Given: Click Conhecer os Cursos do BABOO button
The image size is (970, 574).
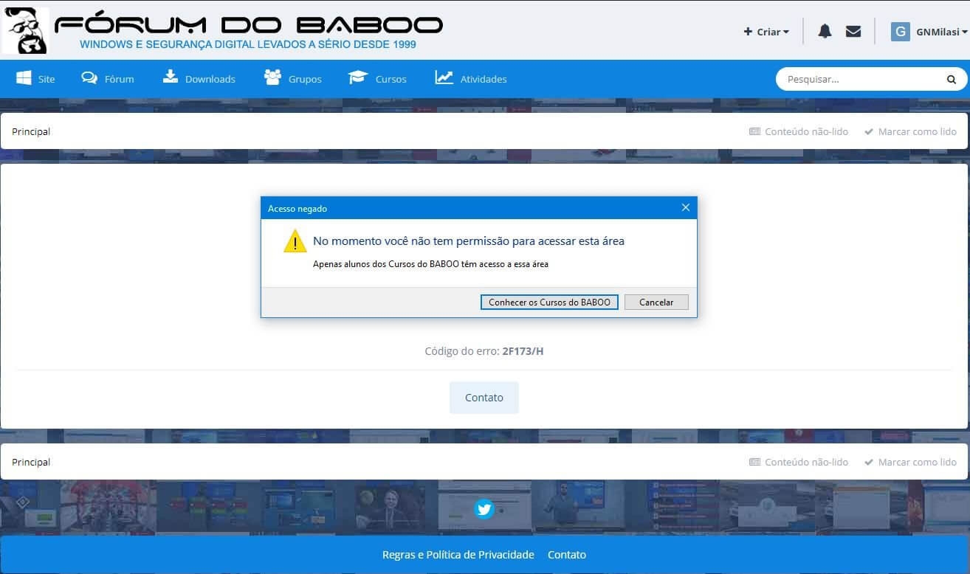Looking at the screenshot, I should [549, 302].
